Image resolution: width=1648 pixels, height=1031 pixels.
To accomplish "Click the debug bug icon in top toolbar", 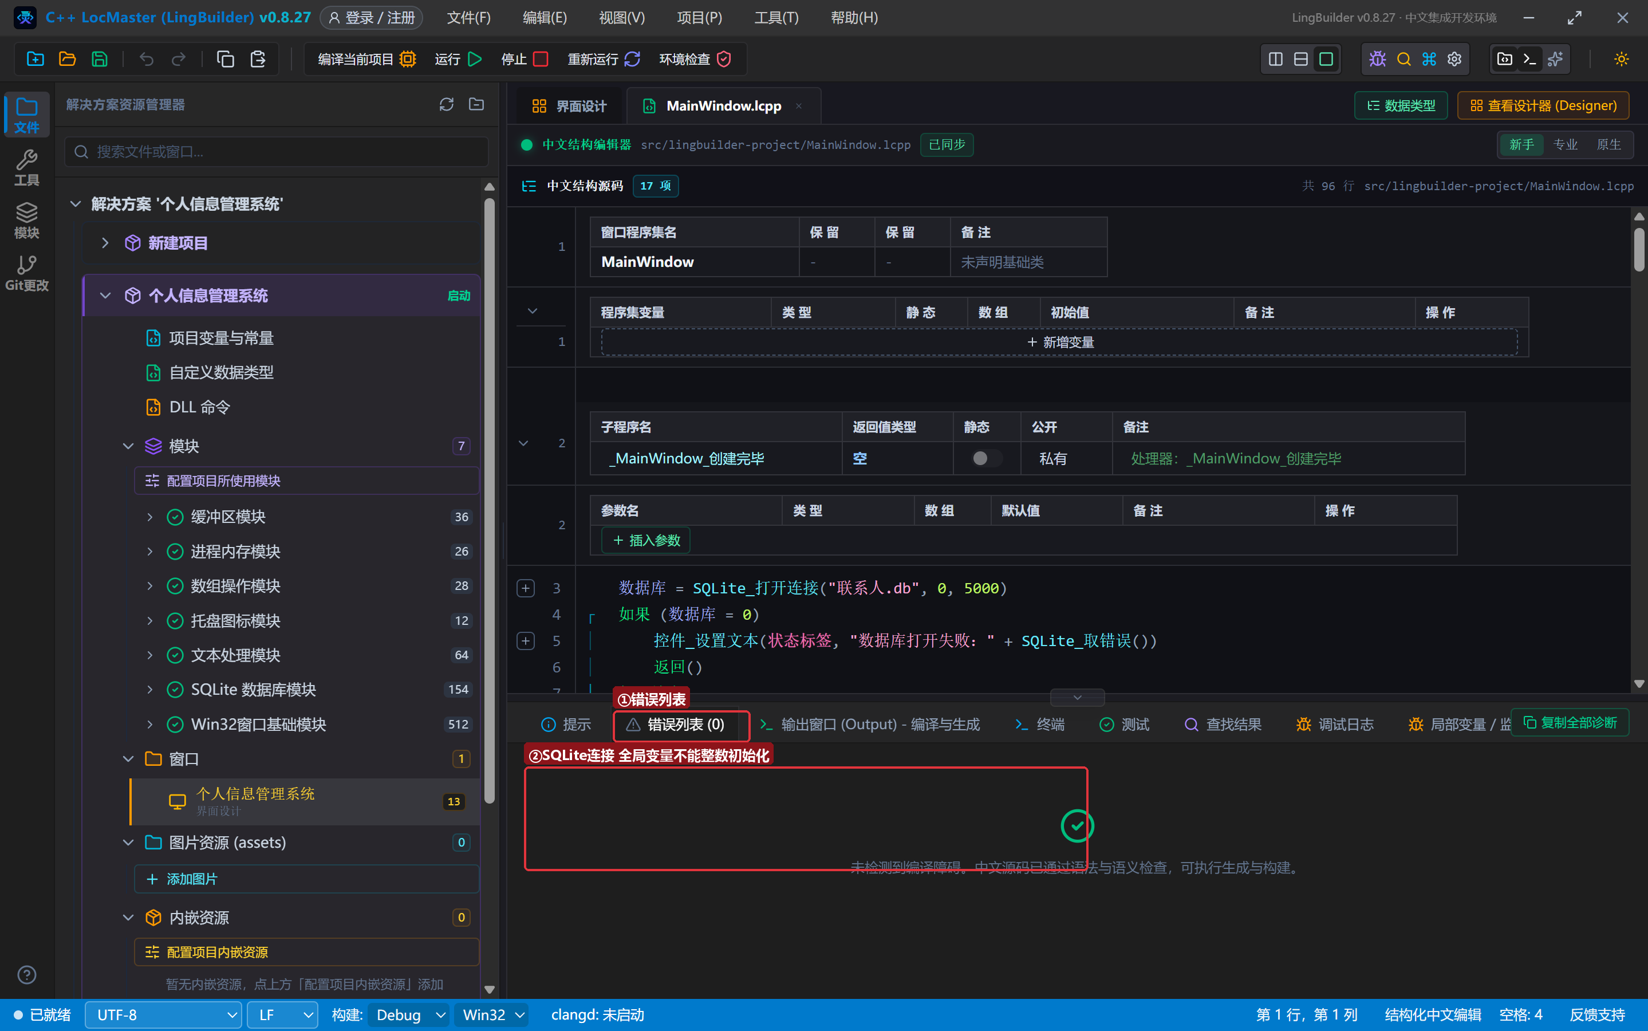I will (1377, 60).
